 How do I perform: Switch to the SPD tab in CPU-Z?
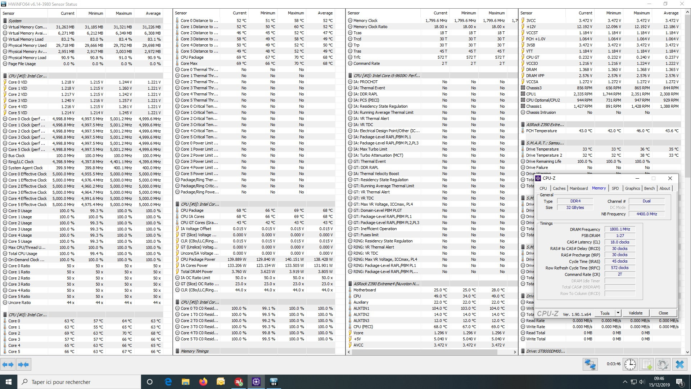click(615, 188)
